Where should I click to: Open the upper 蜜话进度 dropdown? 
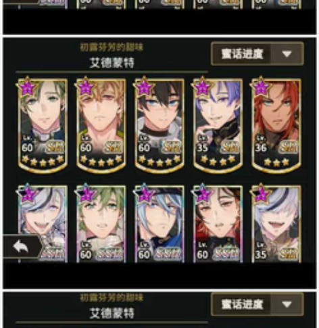(x=257, y=53)
